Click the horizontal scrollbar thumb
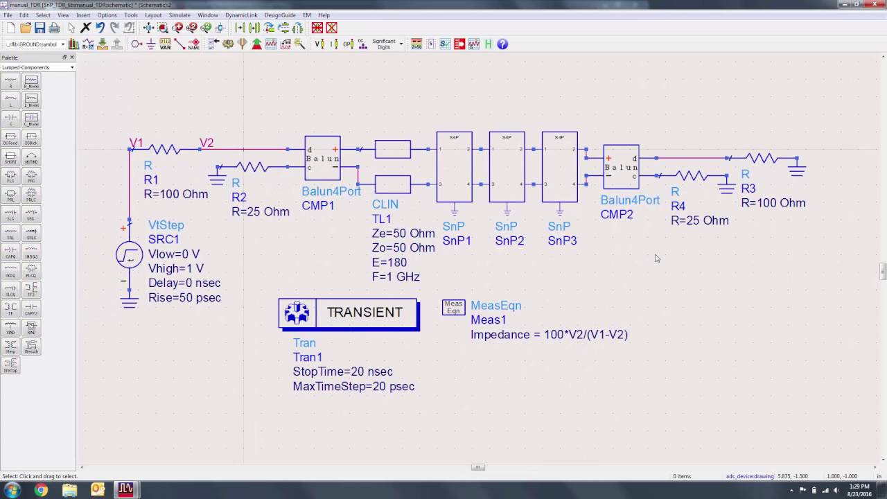 pos(478,467)
